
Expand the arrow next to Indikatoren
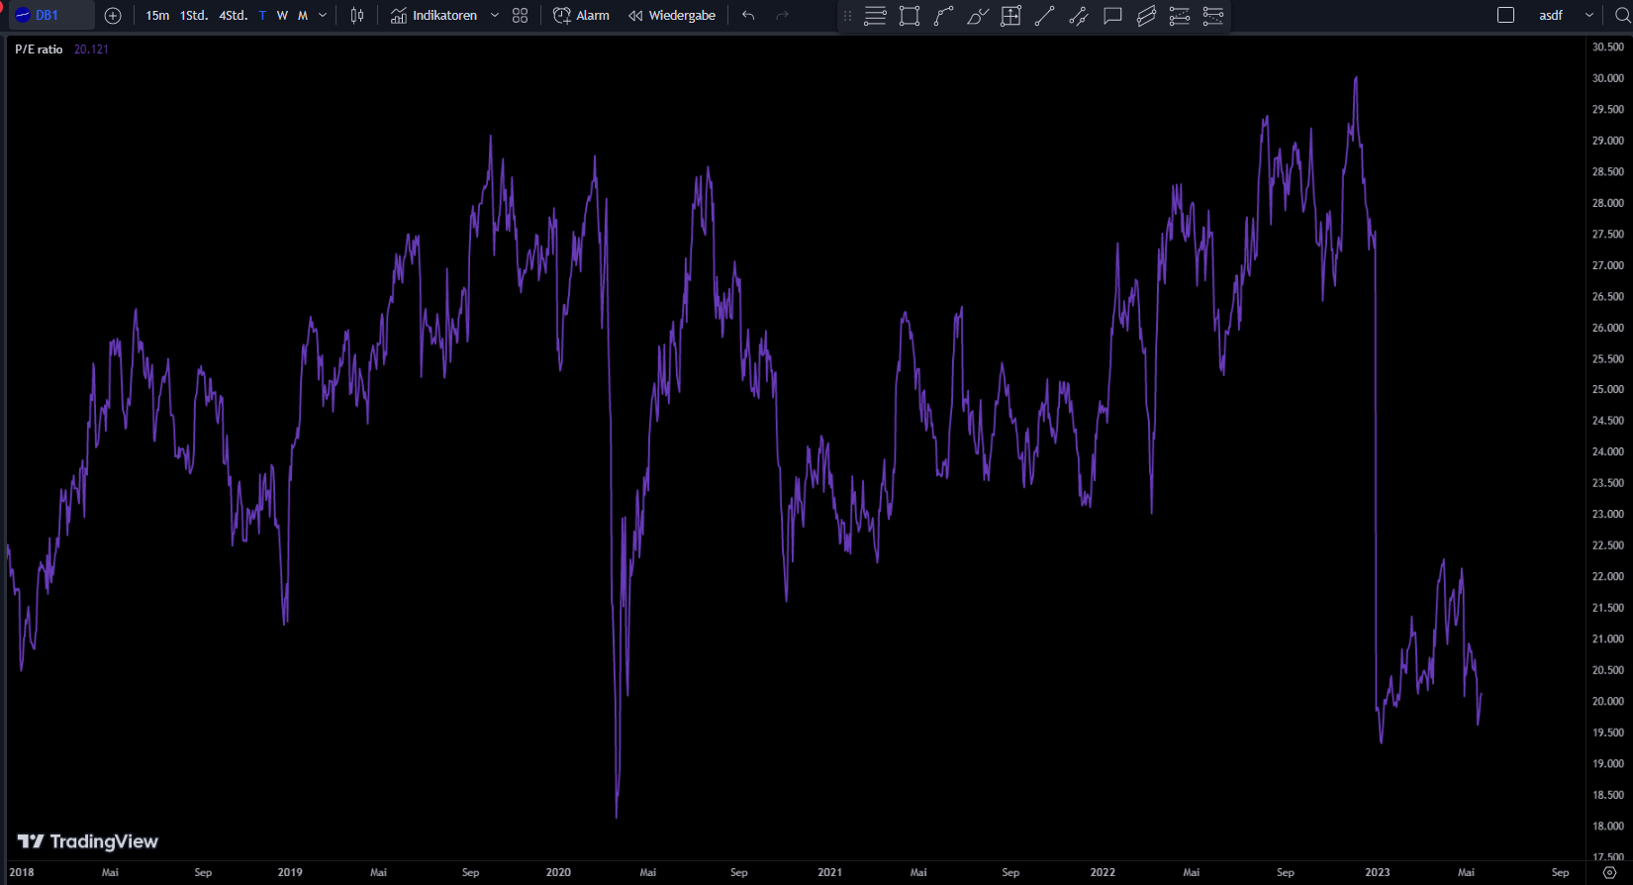click(495, 16)
